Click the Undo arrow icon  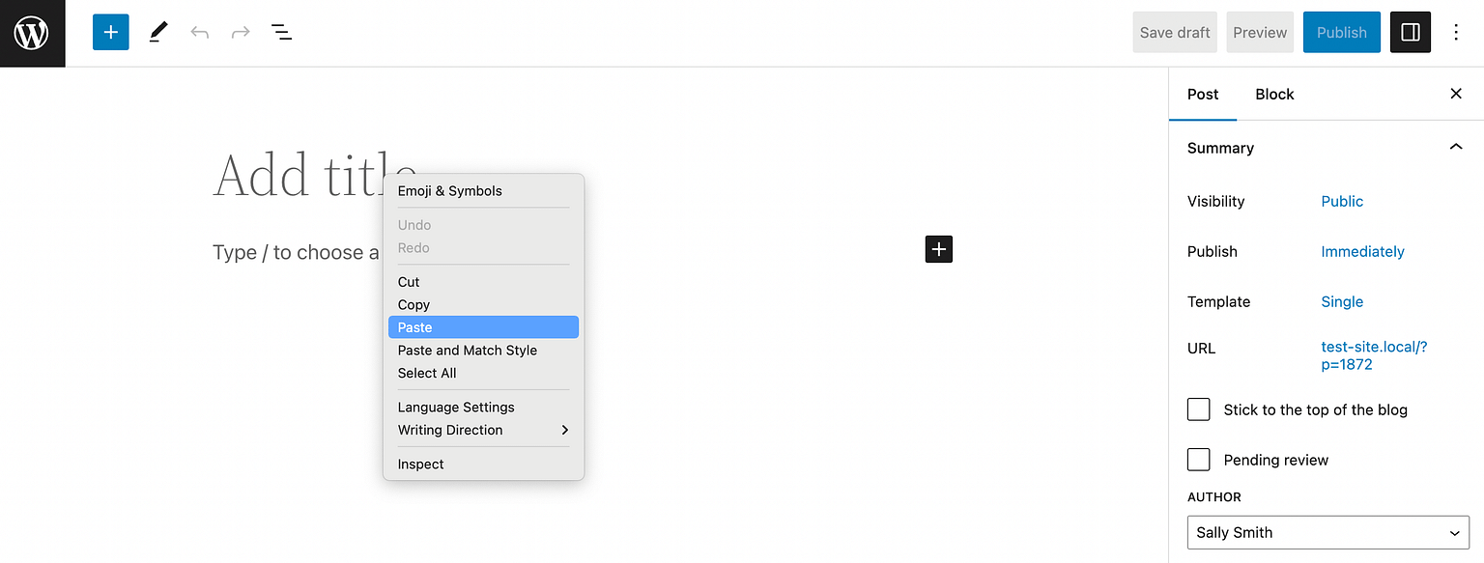click(199, 32)
